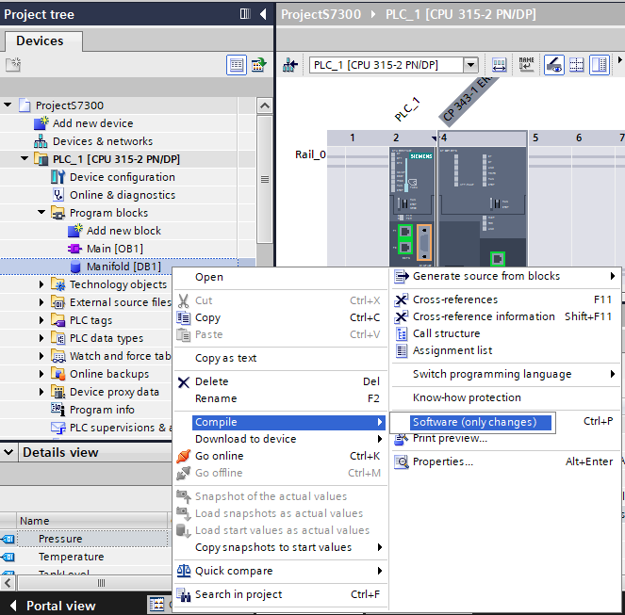Expand the PLC data types folder

pyautogui.click(x=41, y=338)
